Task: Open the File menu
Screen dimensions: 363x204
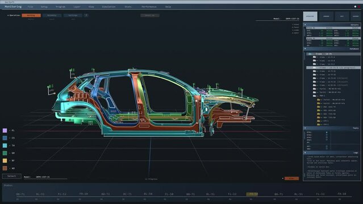Action: click(x=30, y=7)
